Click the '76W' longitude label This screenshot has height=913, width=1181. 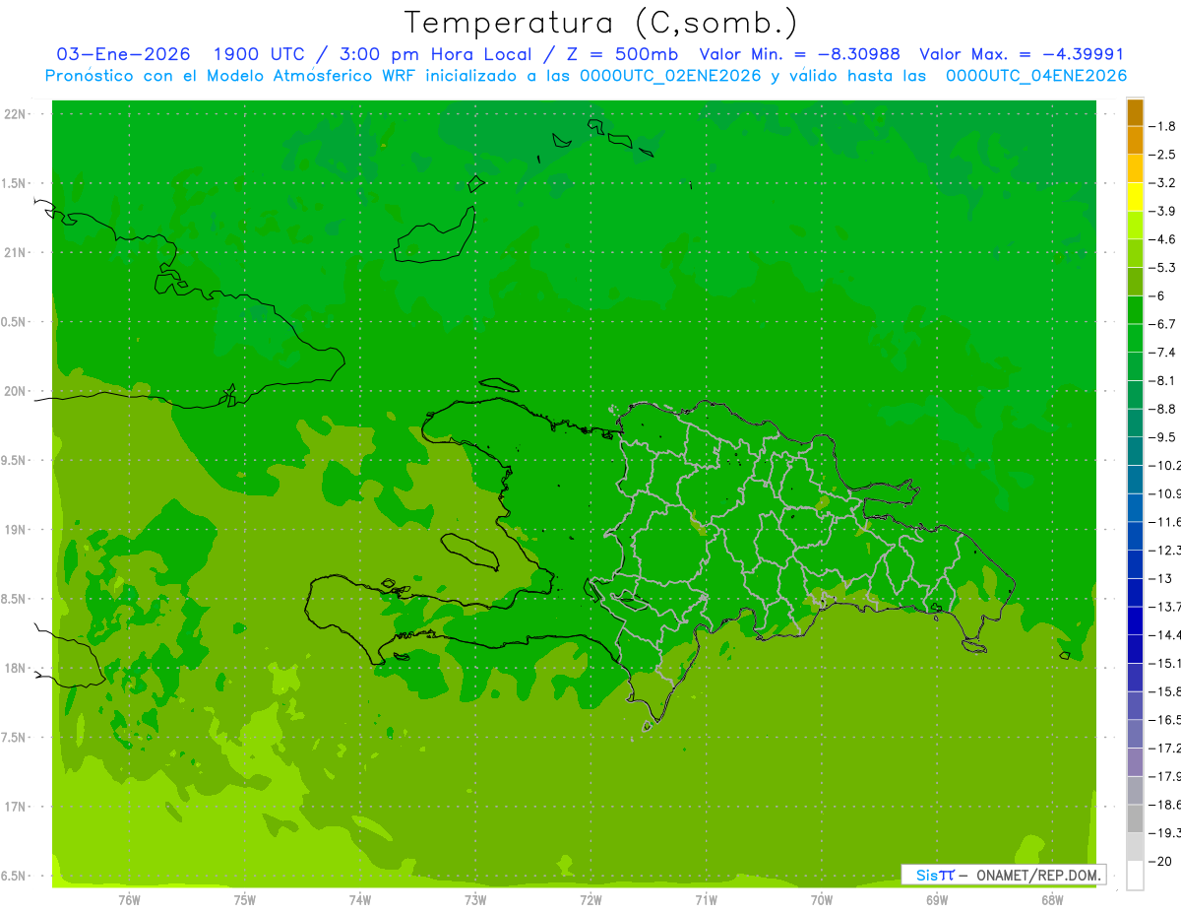click(x=129, y=899)
